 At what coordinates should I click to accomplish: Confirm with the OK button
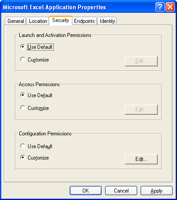point(85,190)
